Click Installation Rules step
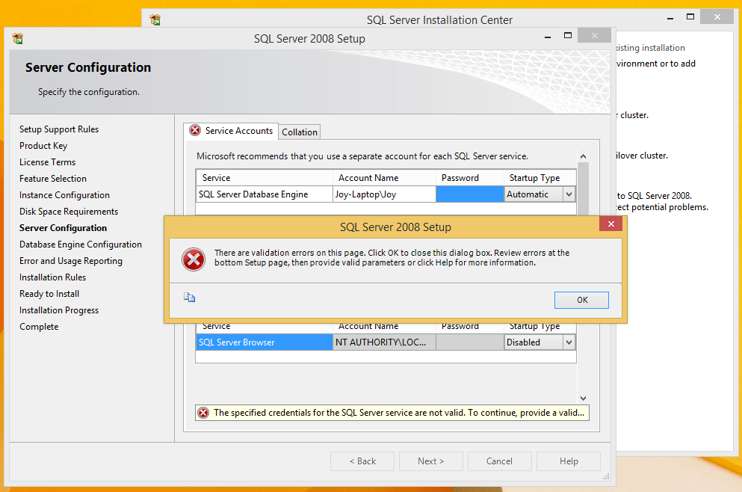Image resolution: width=742 pixels, height=492 pixels. pos(52,277)
